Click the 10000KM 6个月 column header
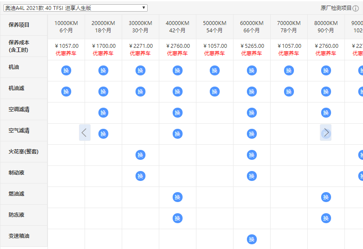Viewport: 363px width, 249px height. [x=66, y=27]
